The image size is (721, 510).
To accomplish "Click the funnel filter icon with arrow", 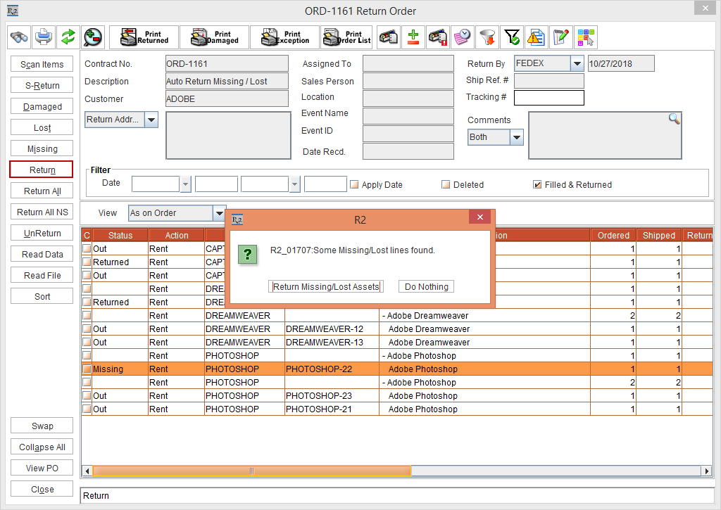I will click(487, 37).
